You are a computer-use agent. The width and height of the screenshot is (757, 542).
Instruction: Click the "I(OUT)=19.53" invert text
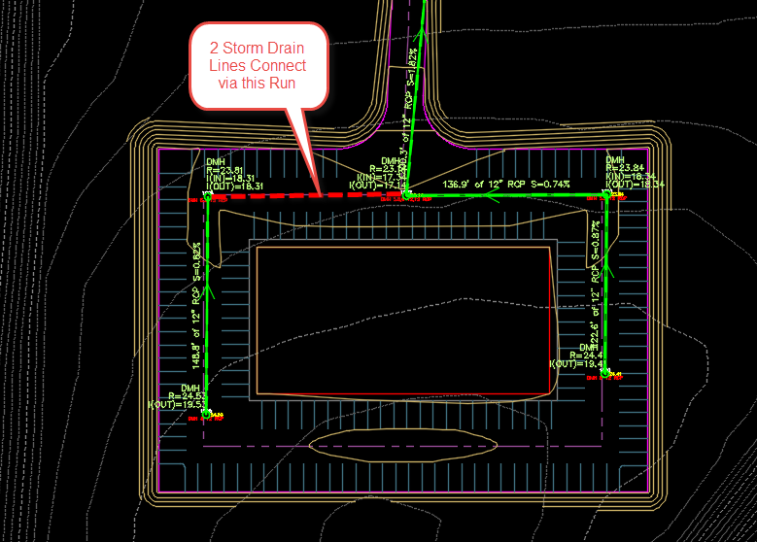(x=177, y=404)
